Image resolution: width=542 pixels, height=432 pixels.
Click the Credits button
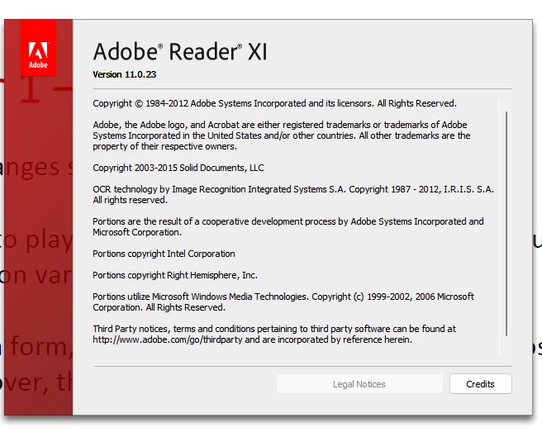tap(481, 383)
